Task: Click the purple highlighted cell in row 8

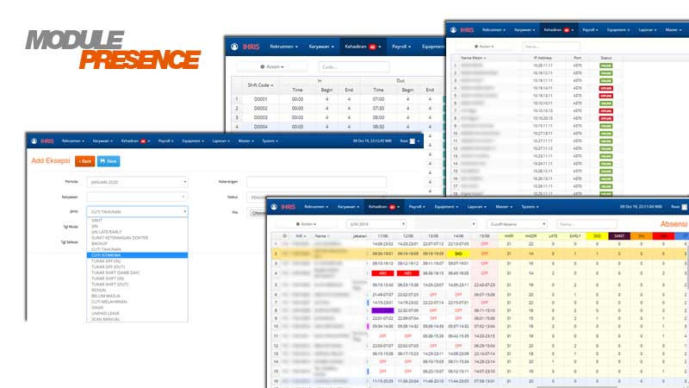Action: pyautogui.click(x=382, y=310)
